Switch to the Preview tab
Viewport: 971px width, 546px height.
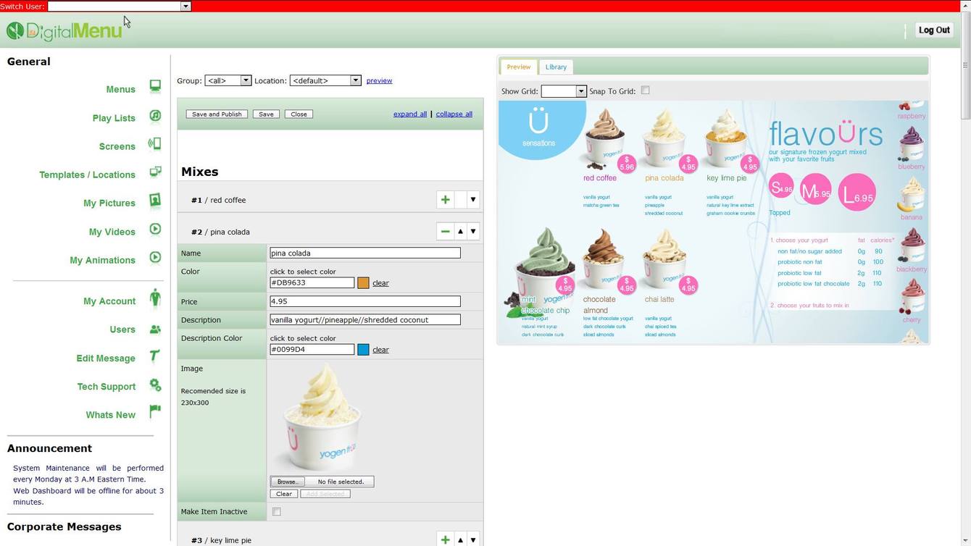[x=518, y=67]
